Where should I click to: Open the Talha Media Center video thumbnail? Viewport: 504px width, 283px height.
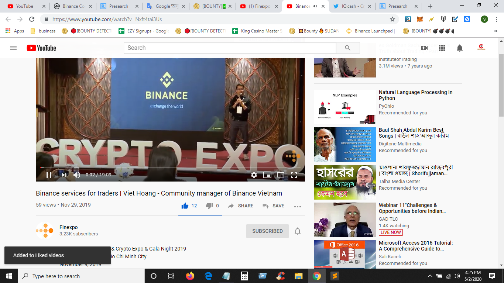point(345,182)
